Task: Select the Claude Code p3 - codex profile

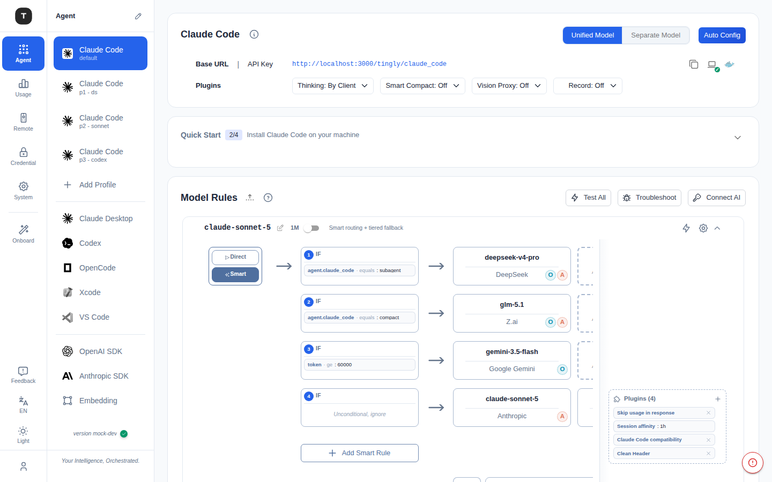Action: pyautogui.click(x=100, y=155)
